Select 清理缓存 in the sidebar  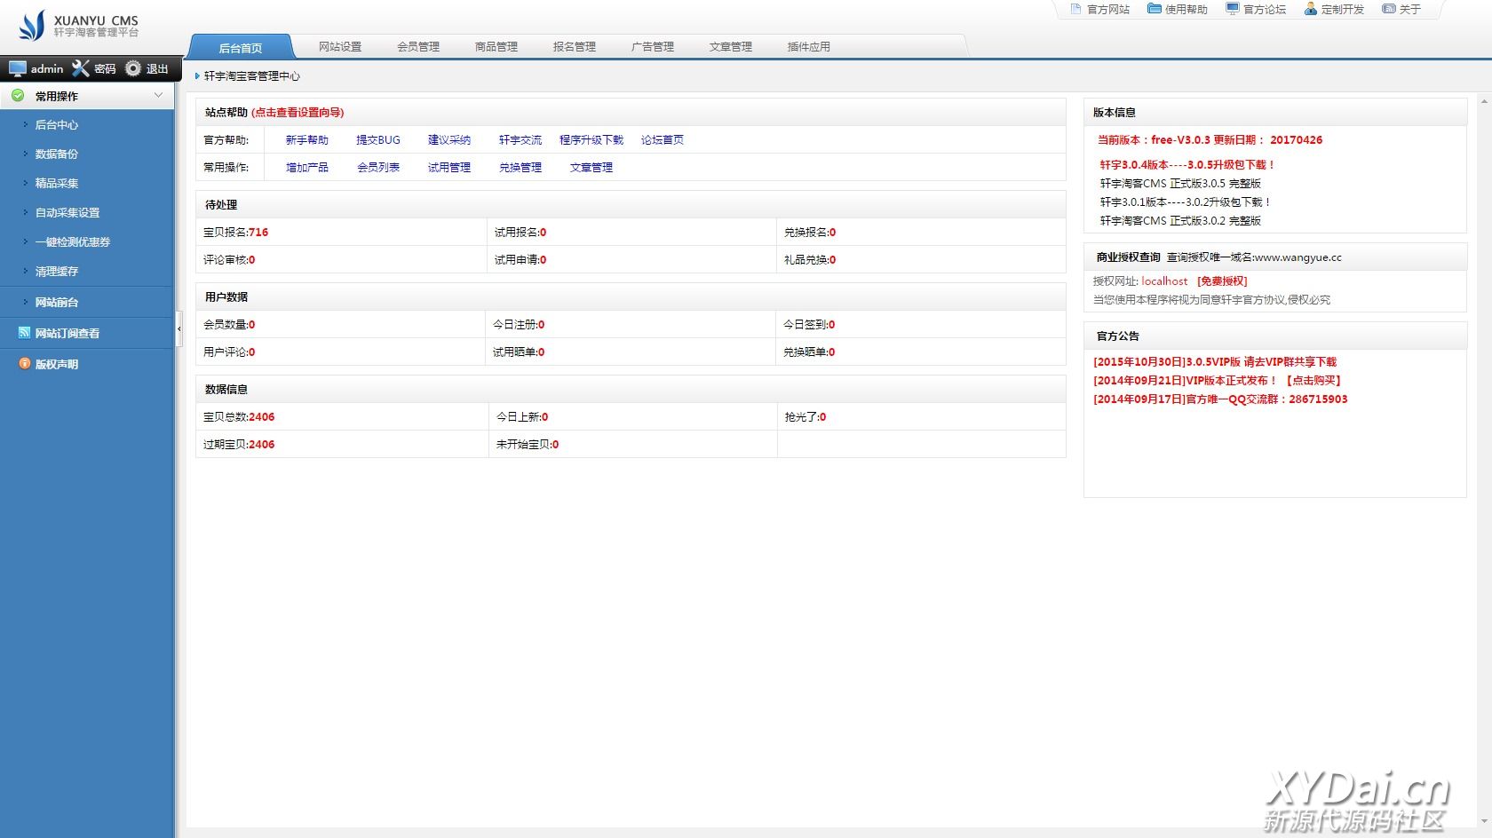coord(57,272)
